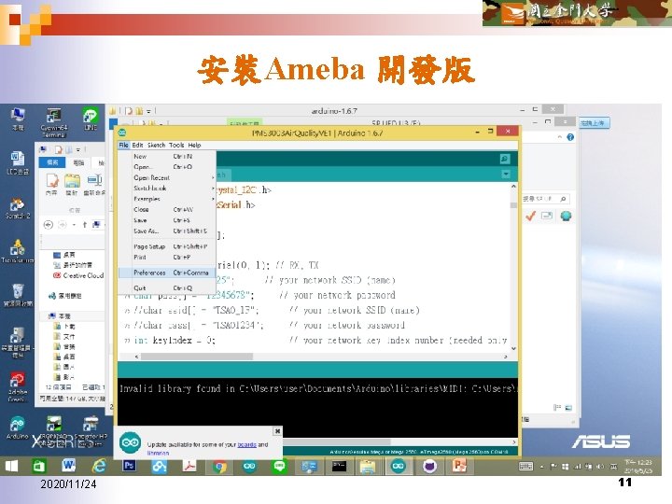Choose Close from the File menu
The image size is (672, 504).
167,210
